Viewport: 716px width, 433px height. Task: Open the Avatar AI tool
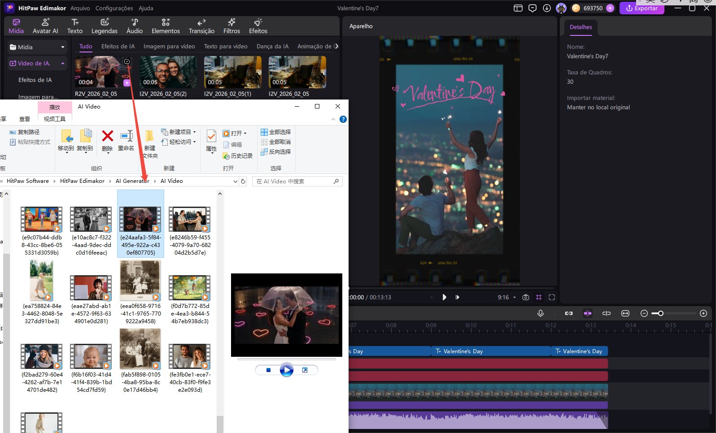coord(45,26)
